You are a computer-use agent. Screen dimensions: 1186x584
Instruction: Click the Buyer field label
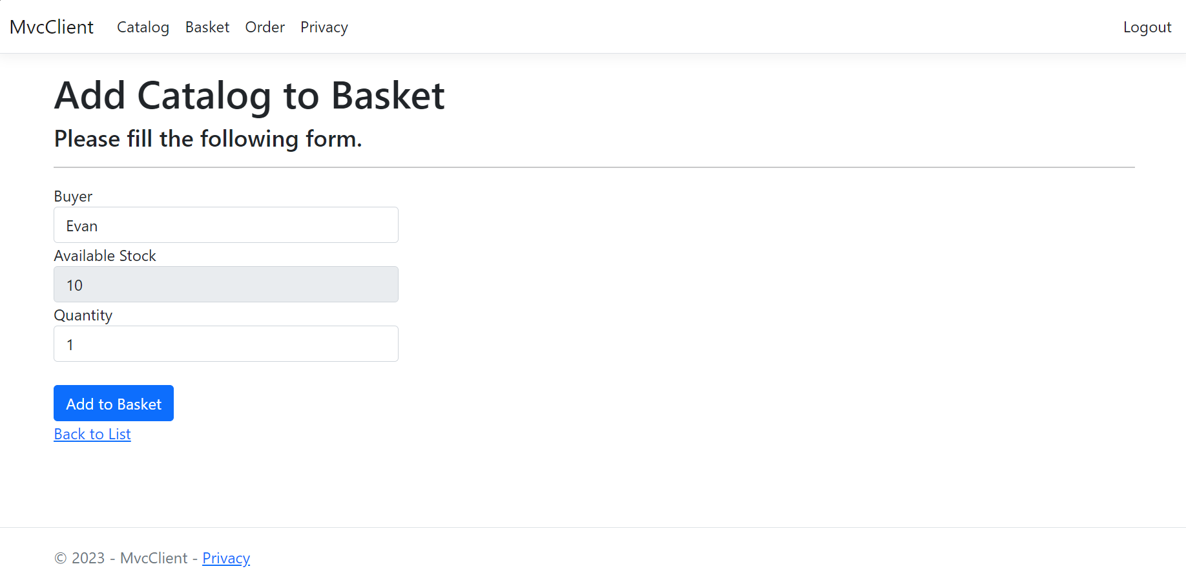pos(73,196)
